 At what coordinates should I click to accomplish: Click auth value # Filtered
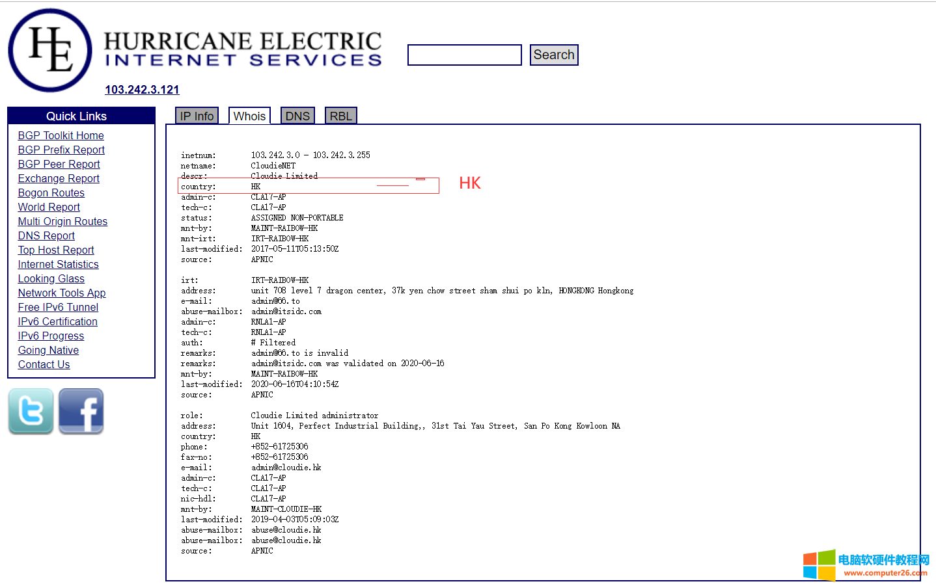tap(273, 343)
